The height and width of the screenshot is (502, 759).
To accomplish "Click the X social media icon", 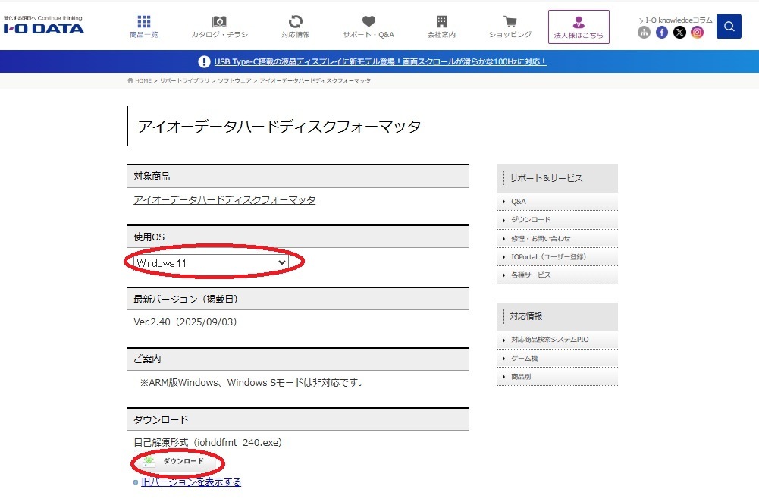I will [x=679, y=32].
